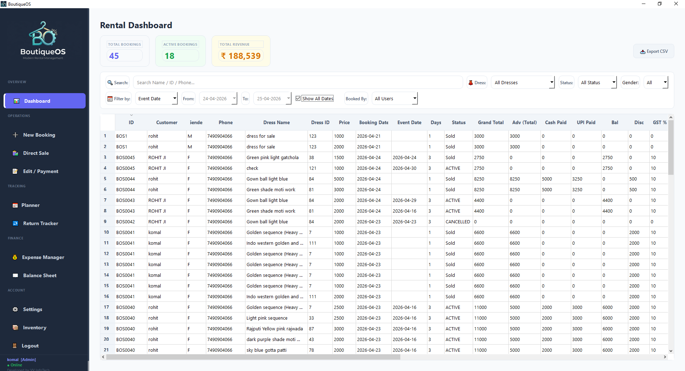The image size is (685, 371).
Task: Click the 'check' dress name cell
Action: pos(276,168)
